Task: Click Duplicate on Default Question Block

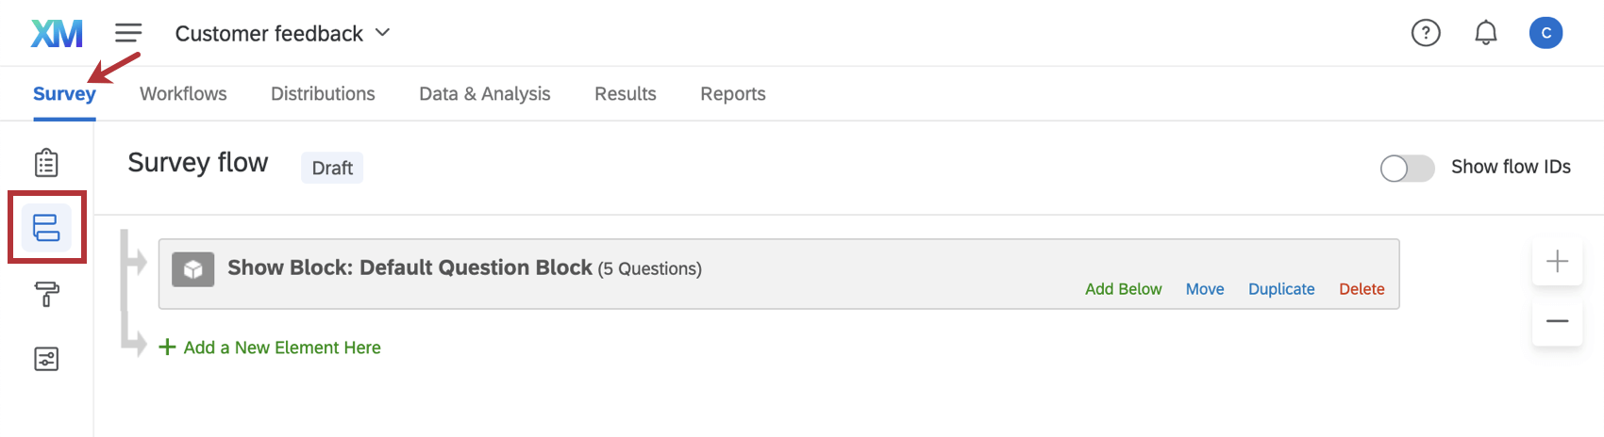Action: tap(1280, 289)
